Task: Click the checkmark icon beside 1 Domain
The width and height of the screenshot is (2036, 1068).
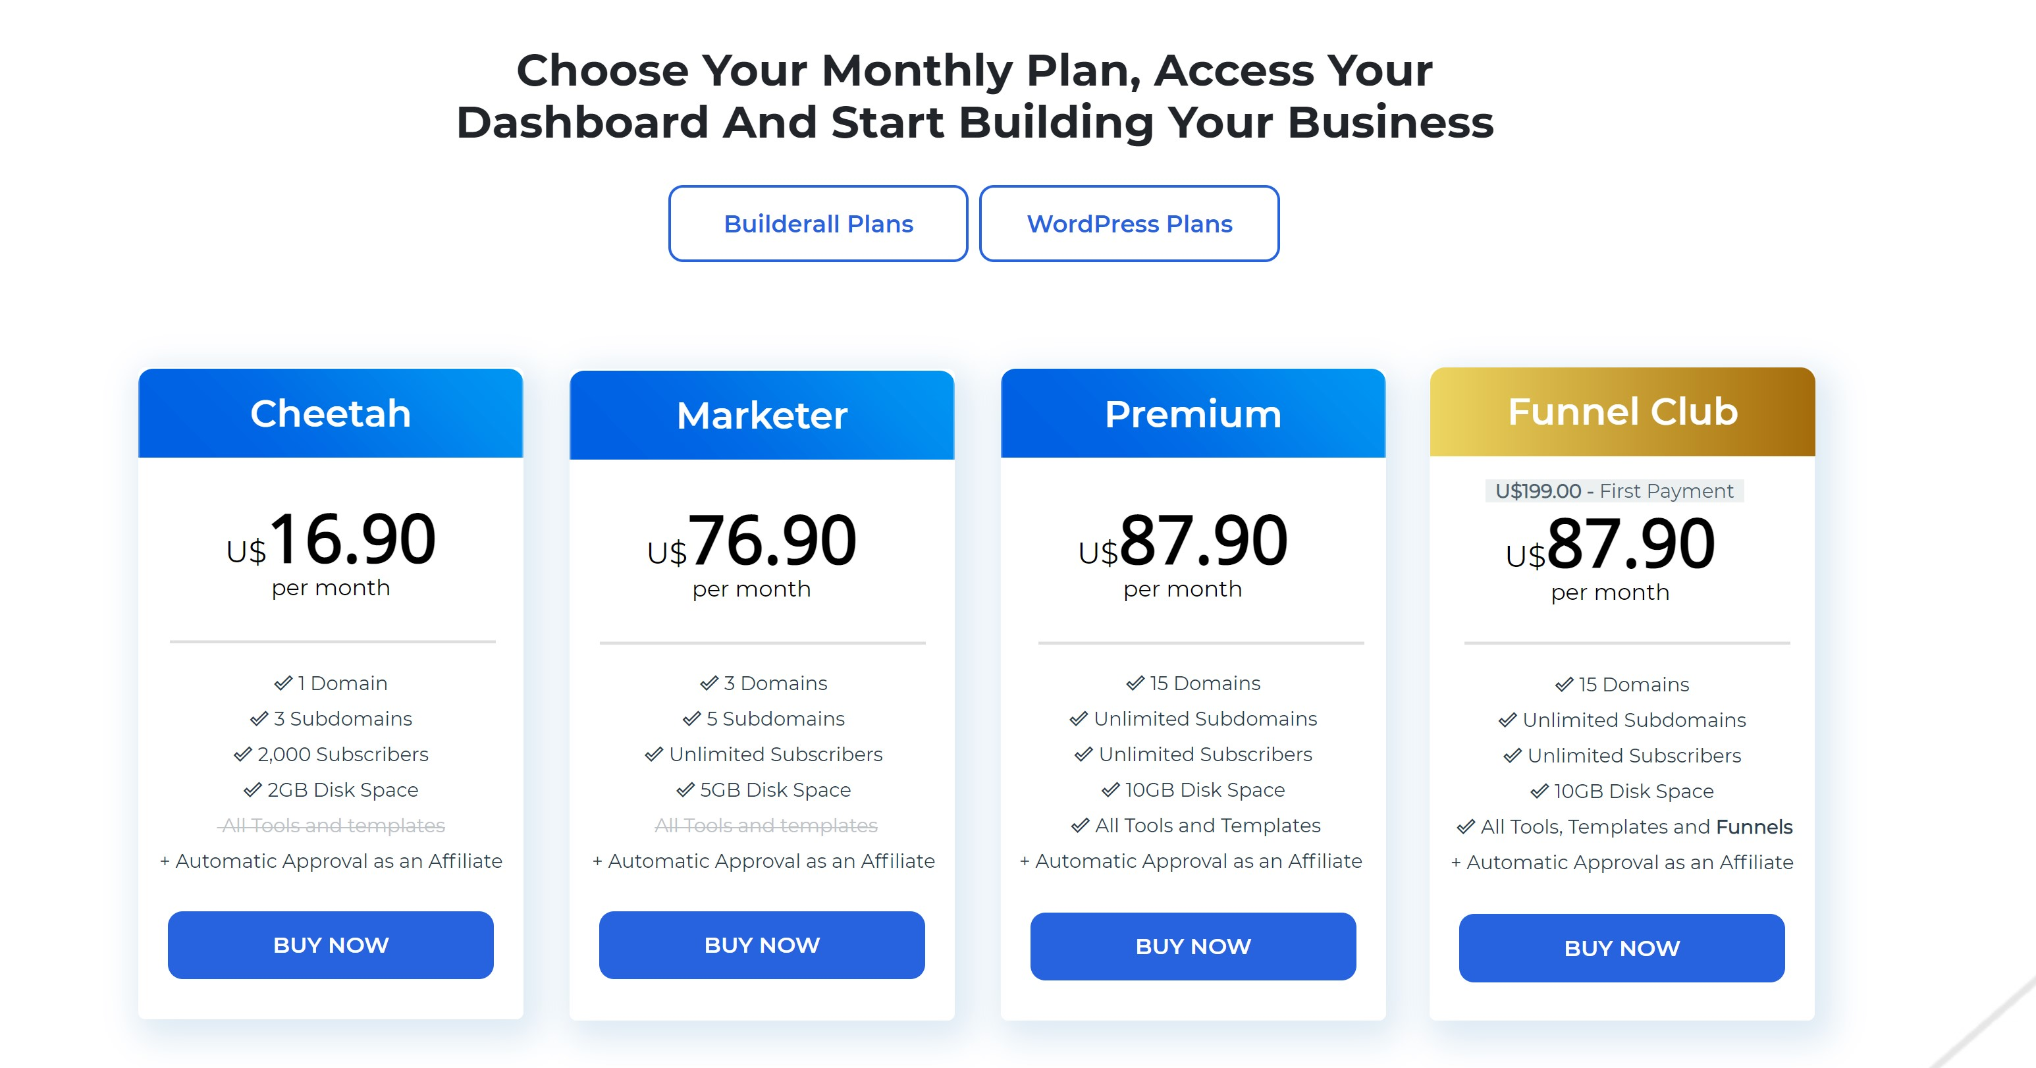Action: pos(283,683)
